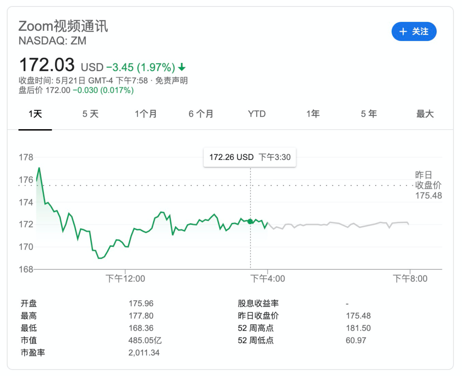The height and width of the screenshot is (376, 462).
Task: Click the 最低 value 168.36
Action: pyautogui.click(x=141, y=328)
